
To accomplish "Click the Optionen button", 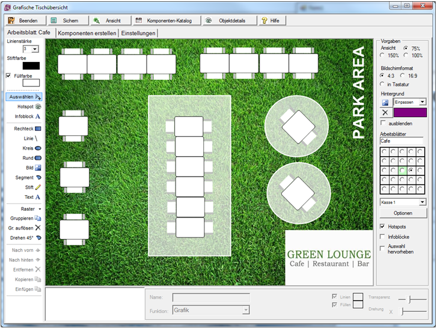I will pos(403,213).
